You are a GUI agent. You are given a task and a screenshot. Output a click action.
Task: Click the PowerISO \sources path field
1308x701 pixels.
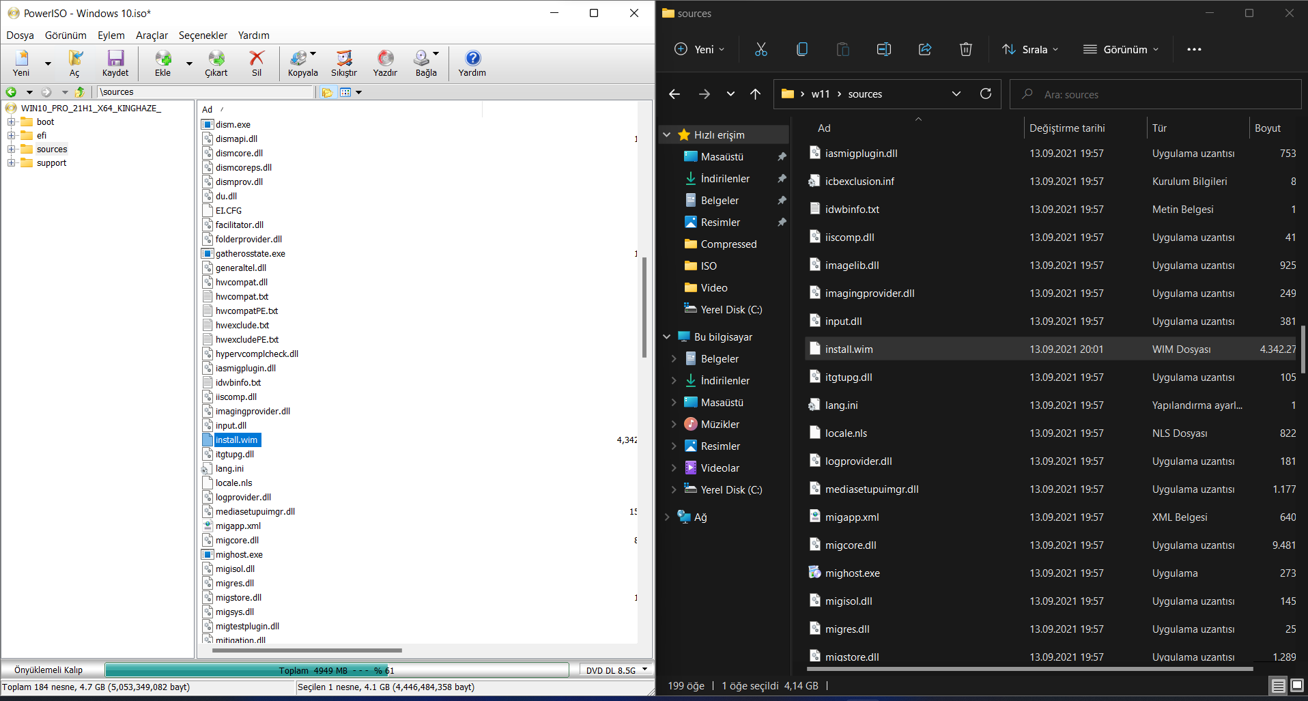click(x=205, y=92)
